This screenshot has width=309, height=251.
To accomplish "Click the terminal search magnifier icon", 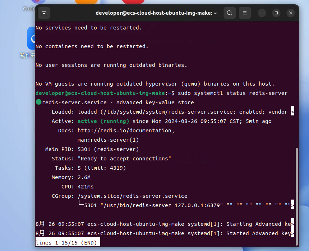I will tap(229, 13).
